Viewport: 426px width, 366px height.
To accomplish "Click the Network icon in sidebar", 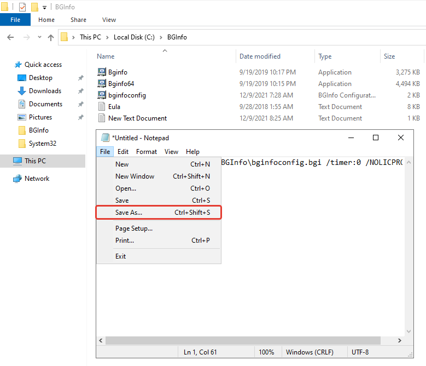I will pos(17,179).
